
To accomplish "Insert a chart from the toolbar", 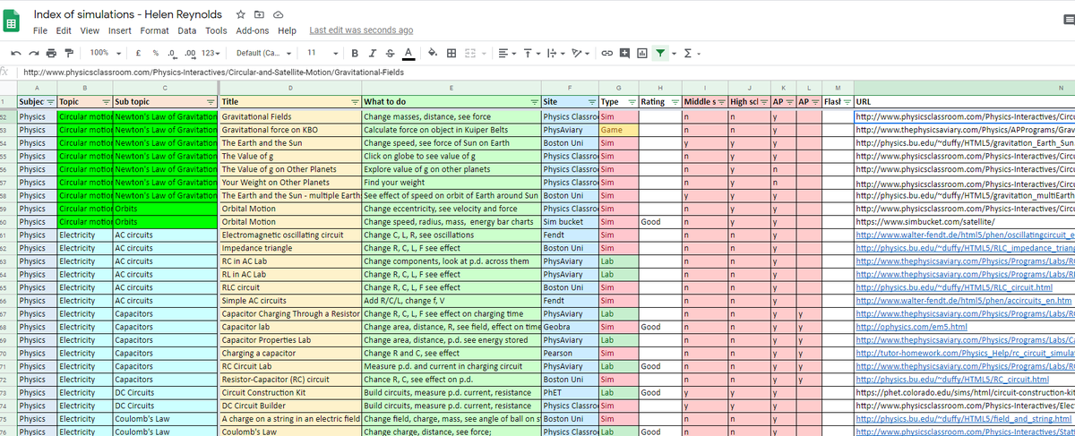I will coord(641,53).
